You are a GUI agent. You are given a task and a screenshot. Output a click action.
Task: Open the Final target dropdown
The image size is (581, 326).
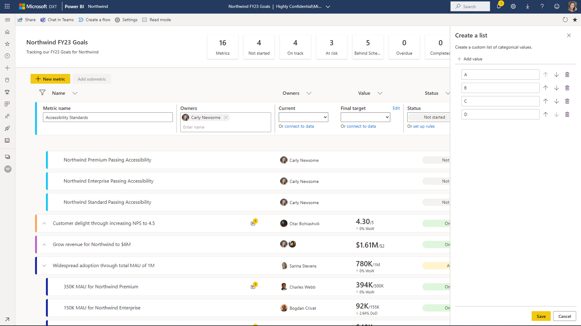(365, 117)
